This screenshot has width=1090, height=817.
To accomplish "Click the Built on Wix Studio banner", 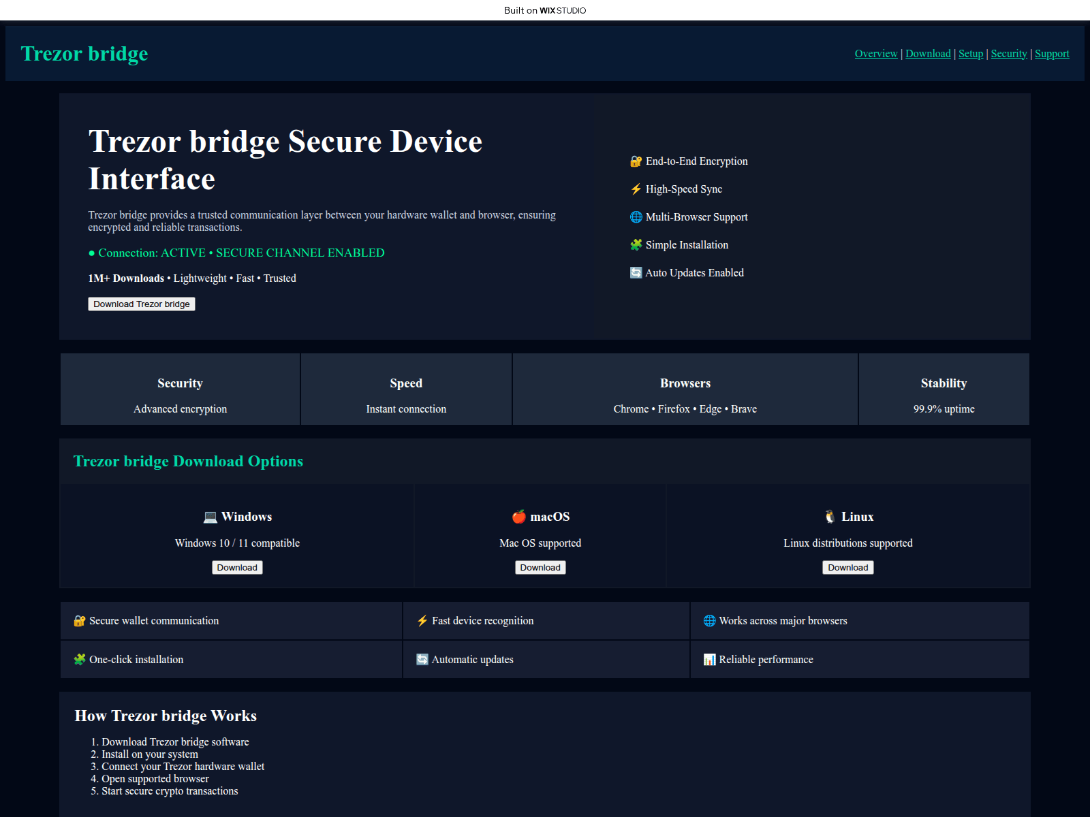I will [545, 10].
